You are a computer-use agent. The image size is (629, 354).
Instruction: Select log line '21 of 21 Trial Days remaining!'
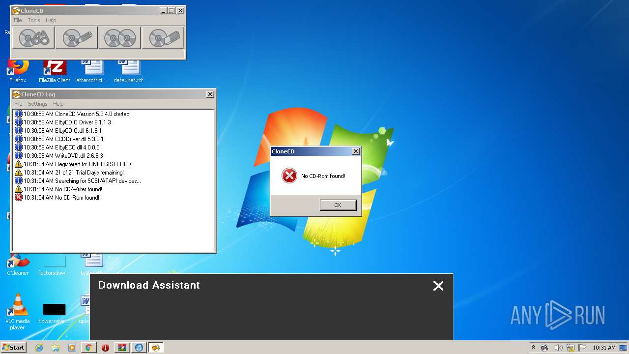69,173
